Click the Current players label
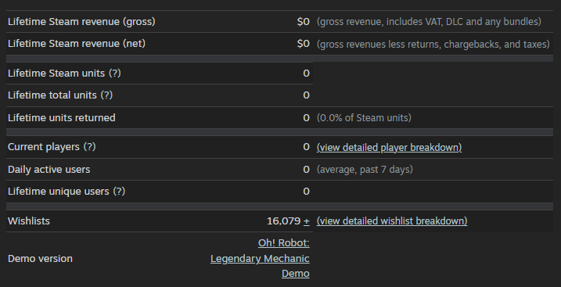Screen dimensions: 561x287 (x=44, y=147)
